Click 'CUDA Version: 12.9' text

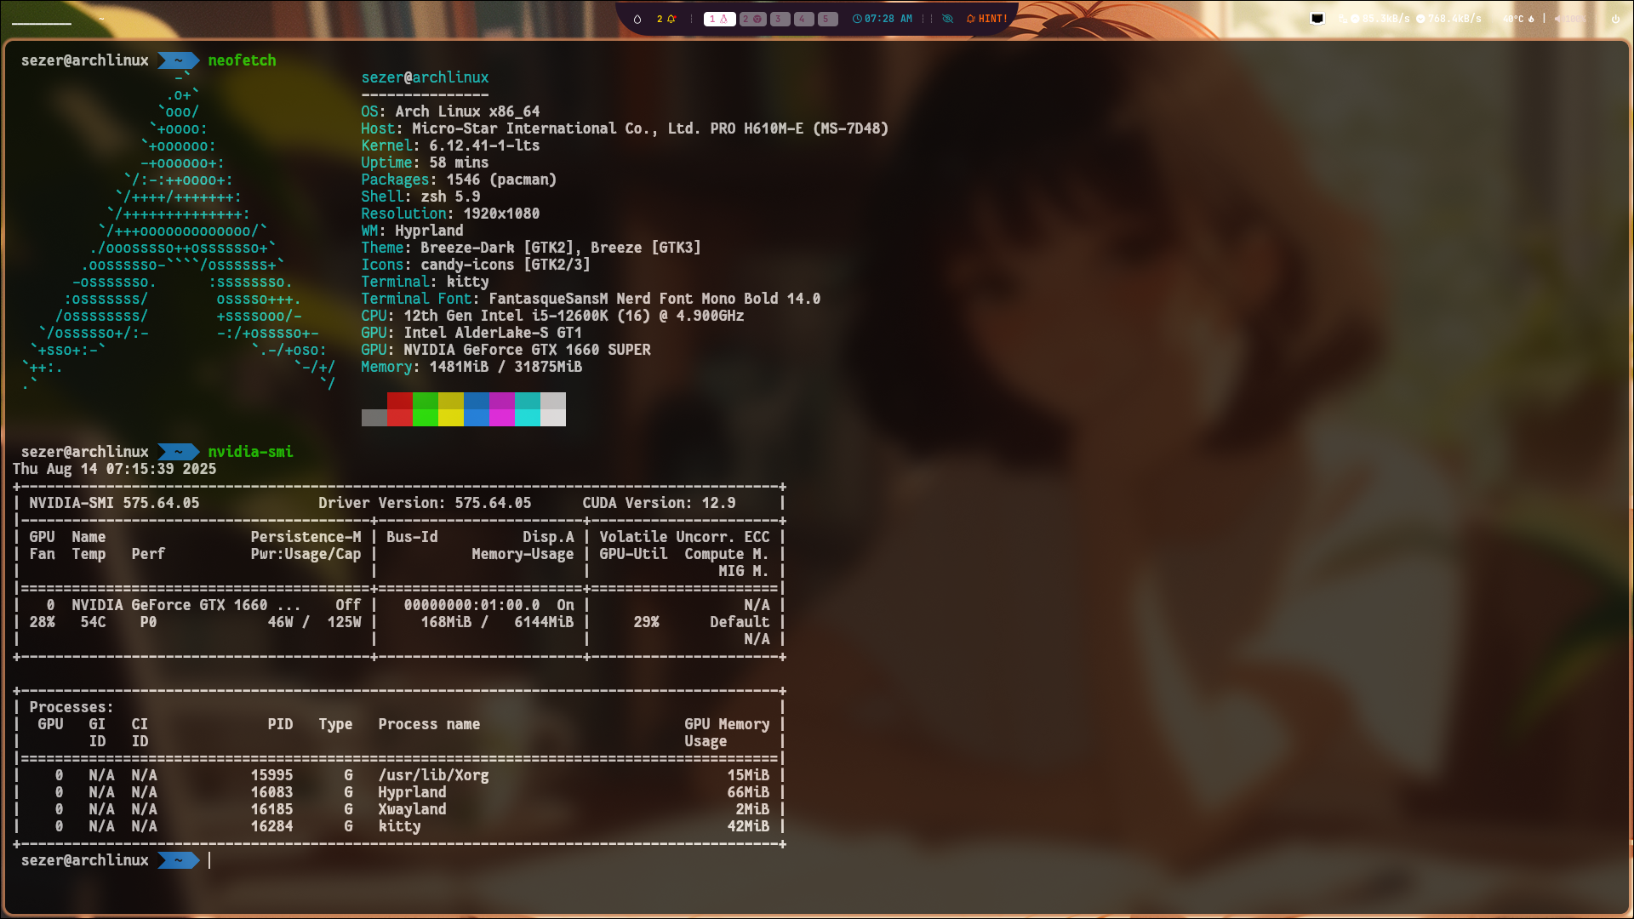tap(659, 503)
